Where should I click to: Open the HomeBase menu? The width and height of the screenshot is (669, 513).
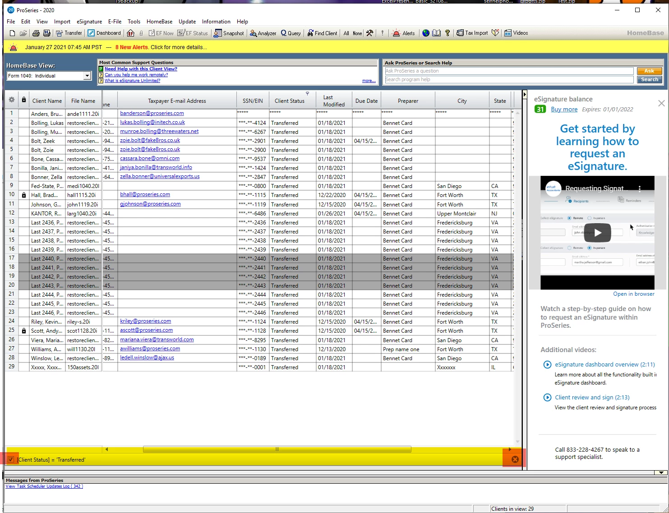(159, 22)
